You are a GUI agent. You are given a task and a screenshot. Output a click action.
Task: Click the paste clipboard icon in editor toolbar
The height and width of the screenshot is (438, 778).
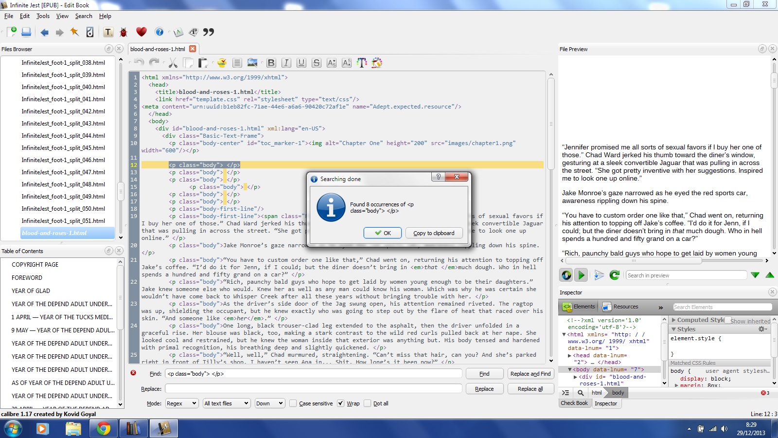pos(203,63)
